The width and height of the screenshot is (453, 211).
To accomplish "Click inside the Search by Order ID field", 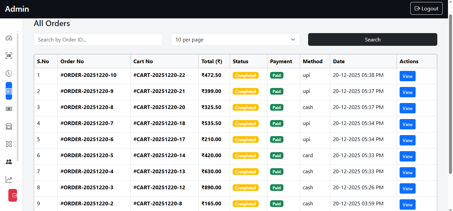I will (x=98, y=39).
